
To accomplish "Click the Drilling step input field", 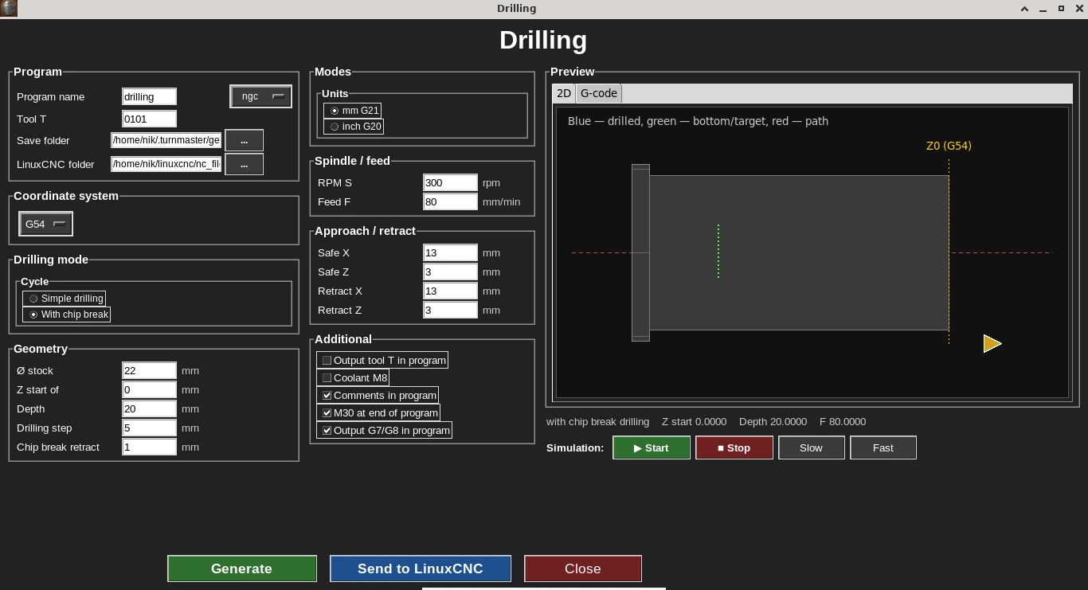I will (x=149, y=428).
